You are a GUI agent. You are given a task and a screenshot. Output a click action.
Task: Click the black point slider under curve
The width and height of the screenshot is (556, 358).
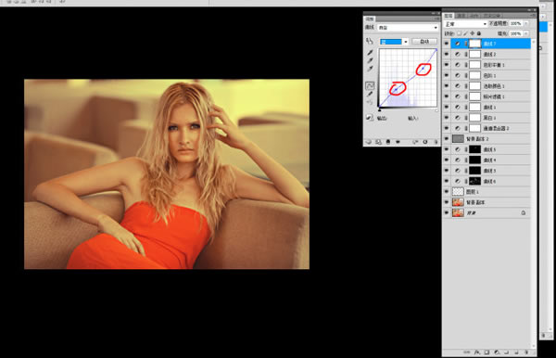379,110
